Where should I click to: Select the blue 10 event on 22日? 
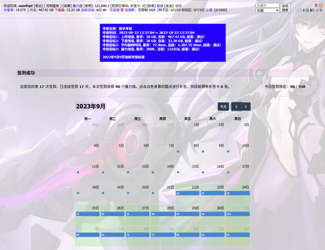tap(187, 193)
